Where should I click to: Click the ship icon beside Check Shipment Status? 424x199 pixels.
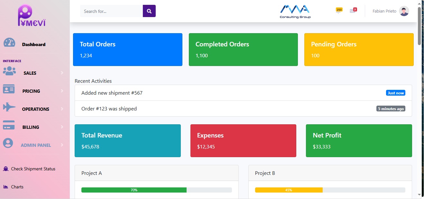tap(6, 169)
